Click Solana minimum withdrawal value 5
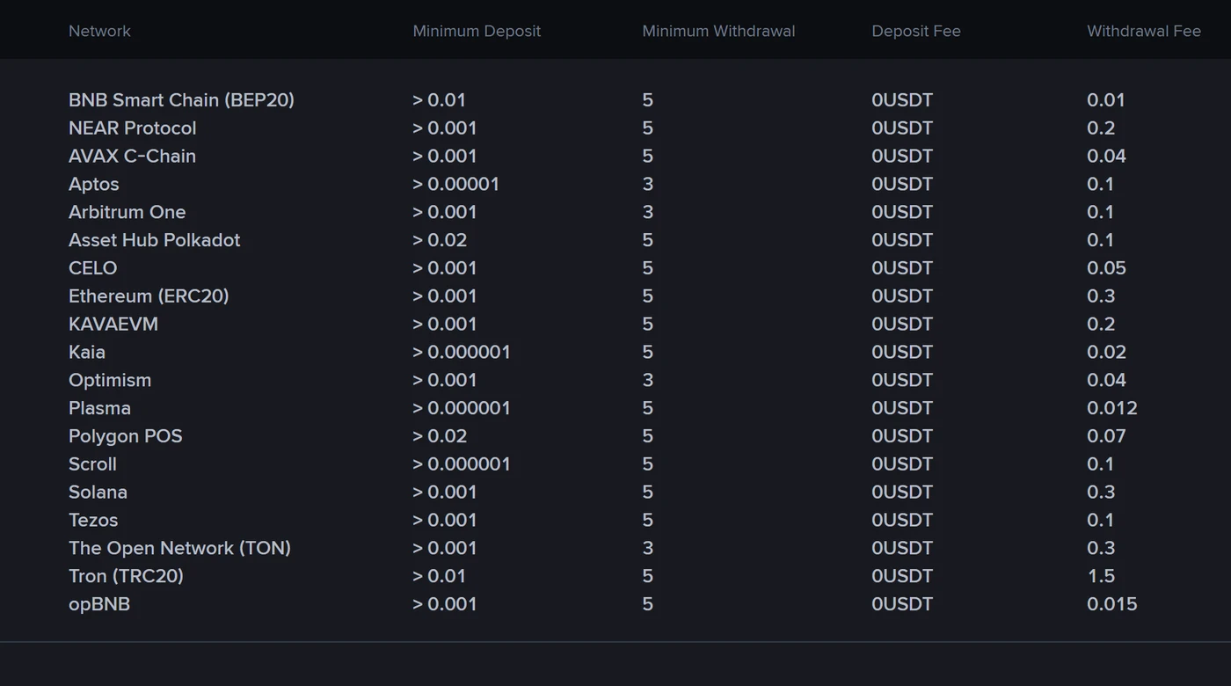This screenshot has height=686, width=1231. pyautogui.click(x=648, y=493)
